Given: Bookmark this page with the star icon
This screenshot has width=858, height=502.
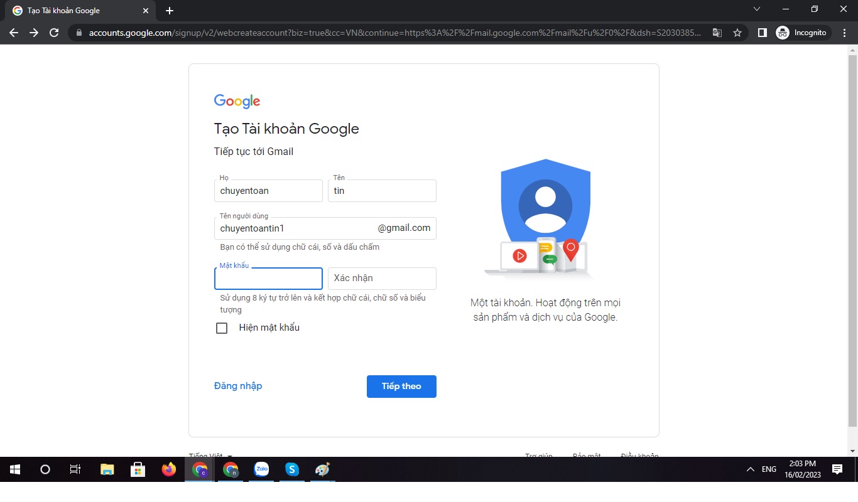Looking at the screenshot, I should (x=737, y=33).
